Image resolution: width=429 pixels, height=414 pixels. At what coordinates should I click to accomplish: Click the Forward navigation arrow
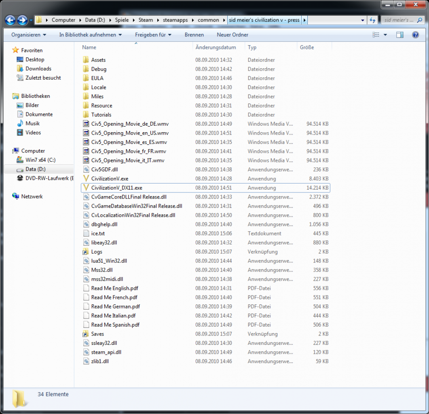(22, 20)
